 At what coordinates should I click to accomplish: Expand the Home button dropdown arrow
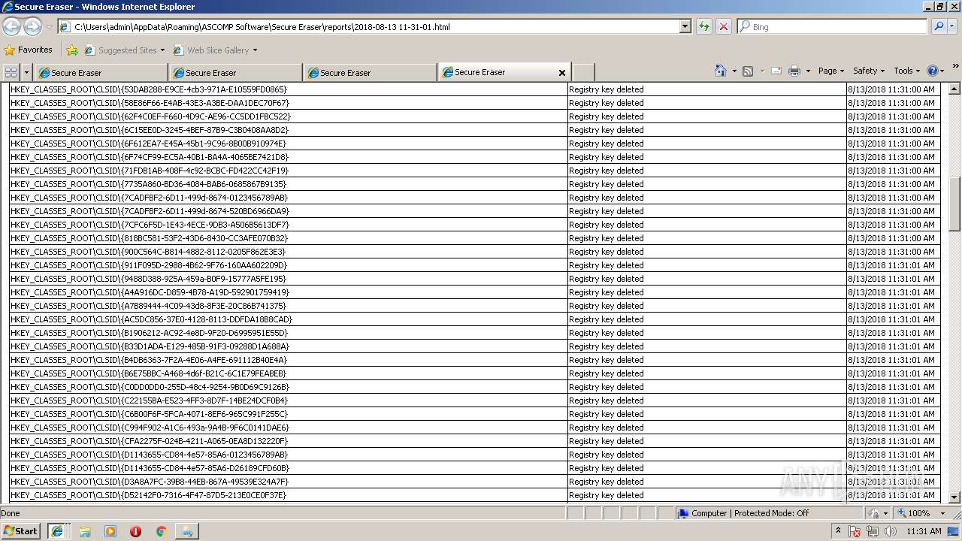pyautogui.click(x=733, y=71)
